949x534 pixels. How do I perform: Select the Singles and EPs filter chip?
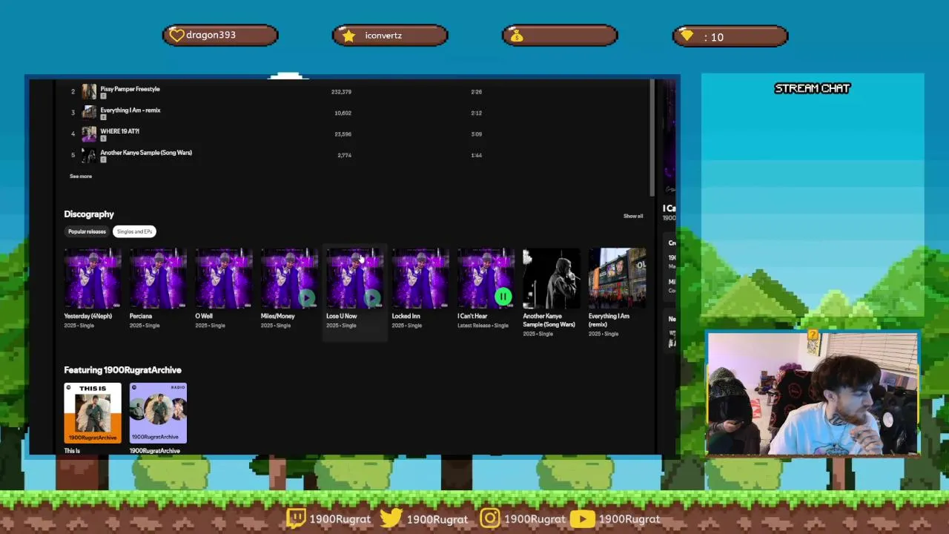click(134, 231)
